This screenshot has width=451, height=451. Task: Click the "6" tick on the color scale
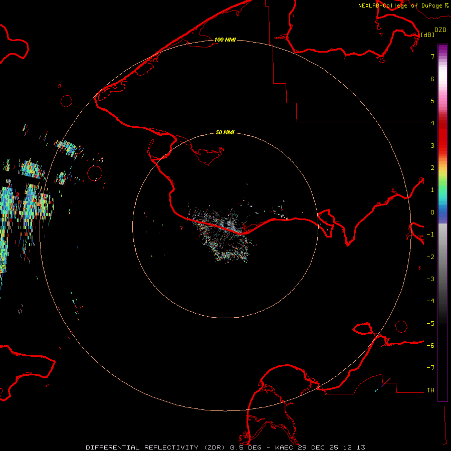click(x=432, y=79)
